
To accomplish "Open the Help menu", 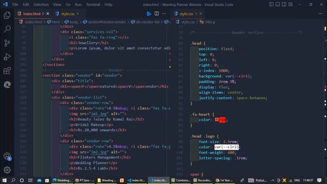I will [108, 5].
